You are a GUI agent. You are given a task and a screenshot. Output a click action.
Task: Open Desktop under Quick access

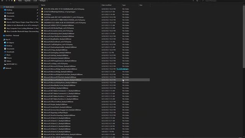9,10
